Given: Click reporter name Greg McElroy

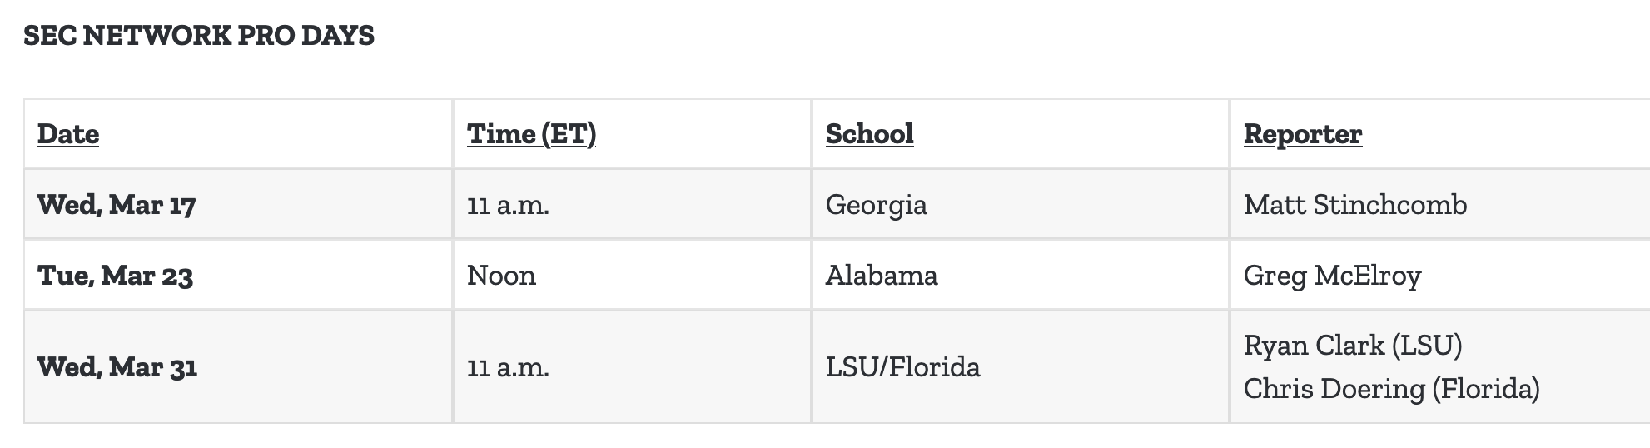Looking at the screenshot, I should [1332, 276].
